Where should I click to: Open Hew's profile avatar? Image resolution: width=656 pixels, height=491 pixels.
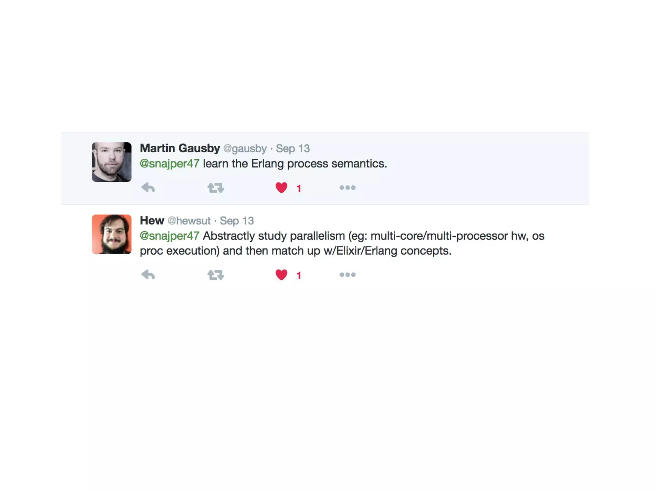pyautogui.click(x=111, y=234)
